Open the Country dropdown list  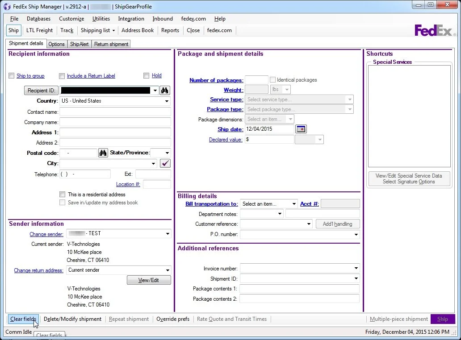coord(167,101)
